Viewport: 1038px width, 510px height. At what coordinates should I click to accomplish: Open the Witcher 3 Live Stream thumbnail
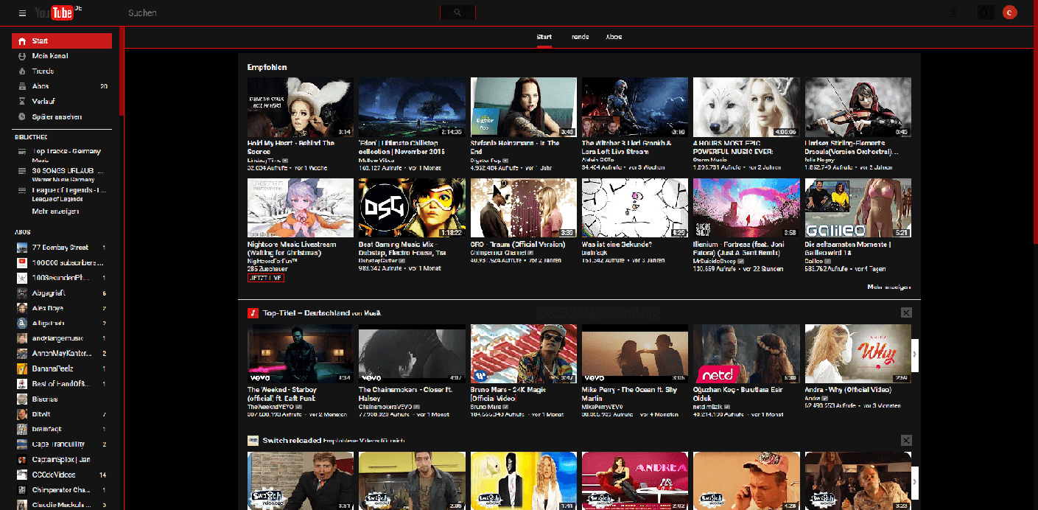tap(635, 107)
